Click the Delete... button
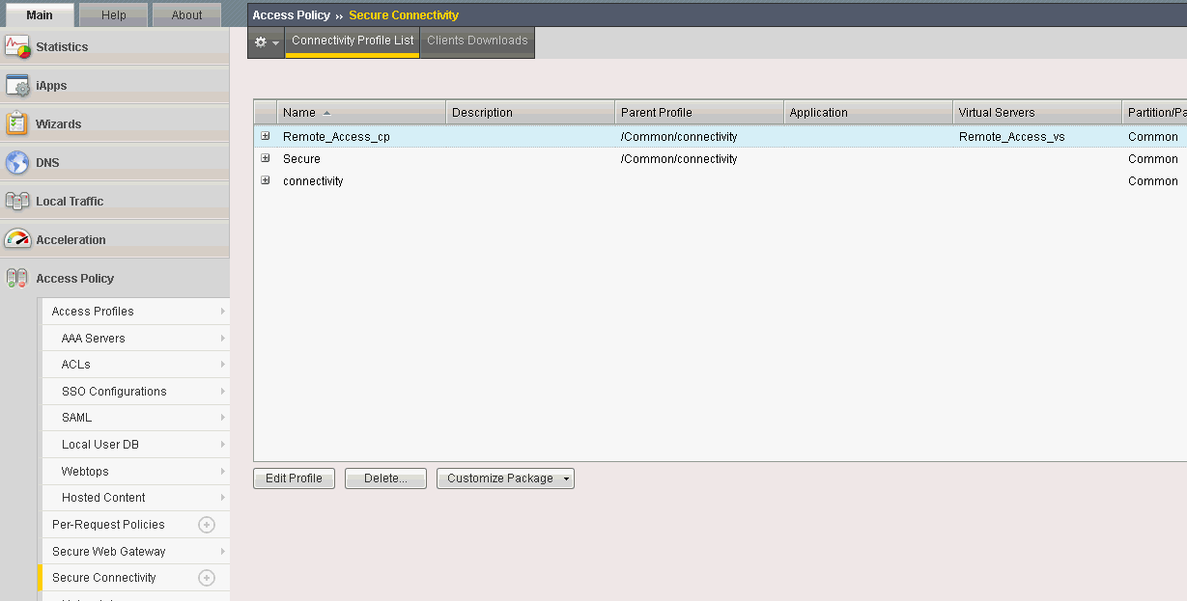The image size is (1187, 601). pos(385,478)
